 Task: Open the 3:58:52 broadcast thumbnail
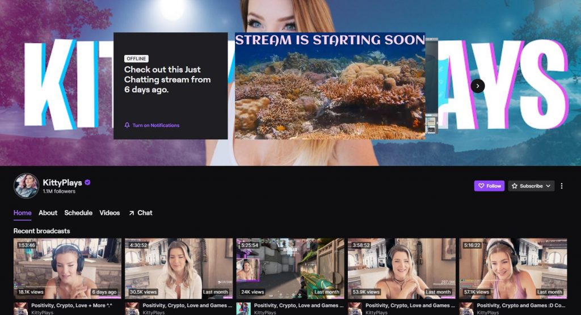(402, 269)
